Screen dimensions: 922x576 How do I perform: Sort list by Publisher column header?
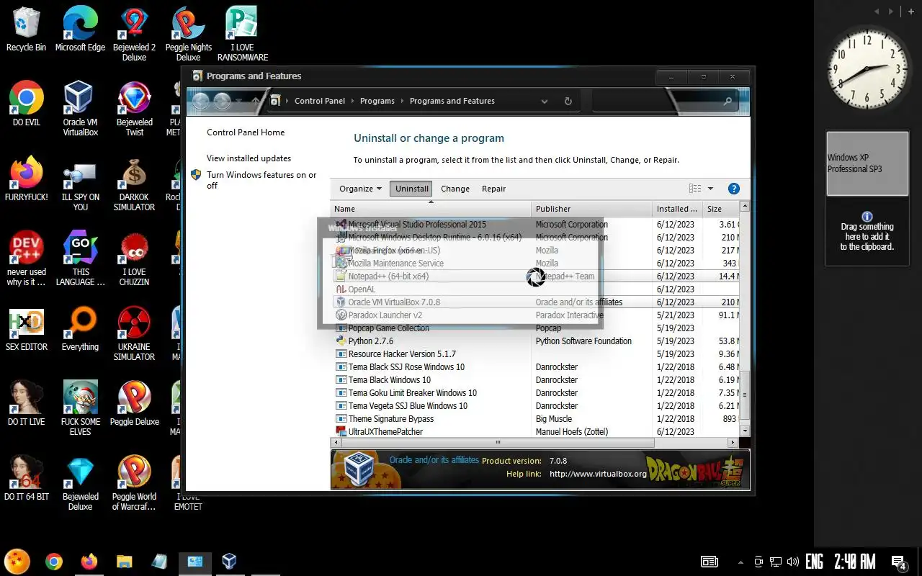(592, 209)
